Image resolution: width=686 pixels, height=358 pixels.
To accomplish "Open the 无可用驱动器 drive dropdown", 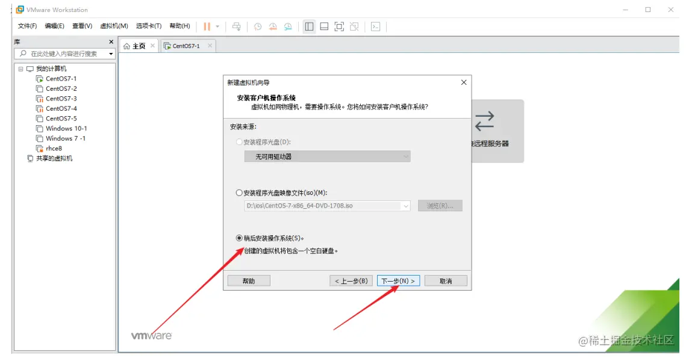I will pos(327,156).
